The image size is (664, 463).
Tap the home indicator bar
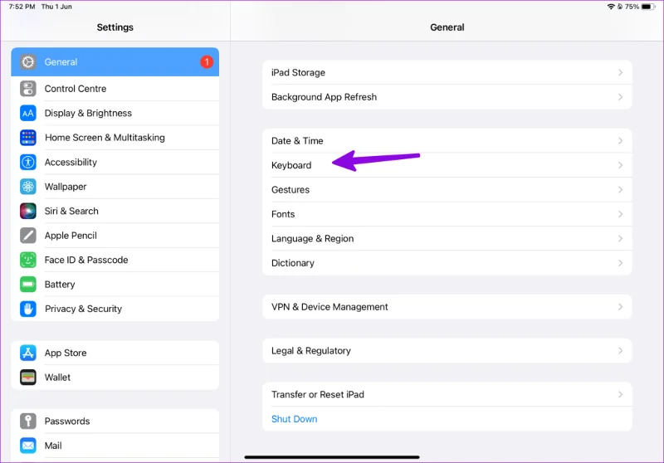point(332,457)
